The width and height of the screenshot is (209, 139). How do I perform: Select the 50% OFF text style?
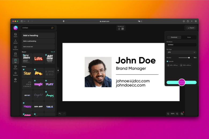click(x=38, y=107)
